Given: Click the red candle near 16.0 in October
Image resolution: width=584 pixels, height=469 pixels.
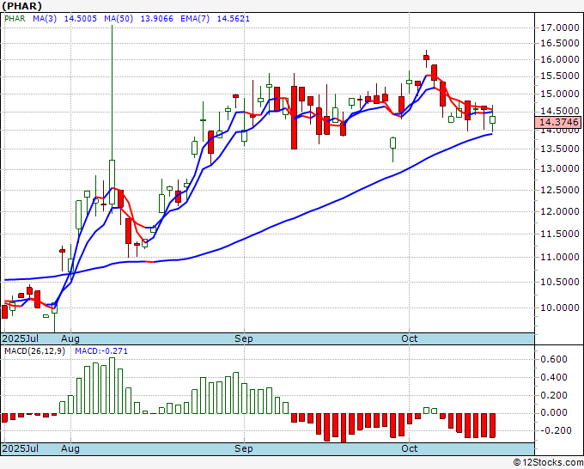Looking at the screenshot, I should 426,58.
